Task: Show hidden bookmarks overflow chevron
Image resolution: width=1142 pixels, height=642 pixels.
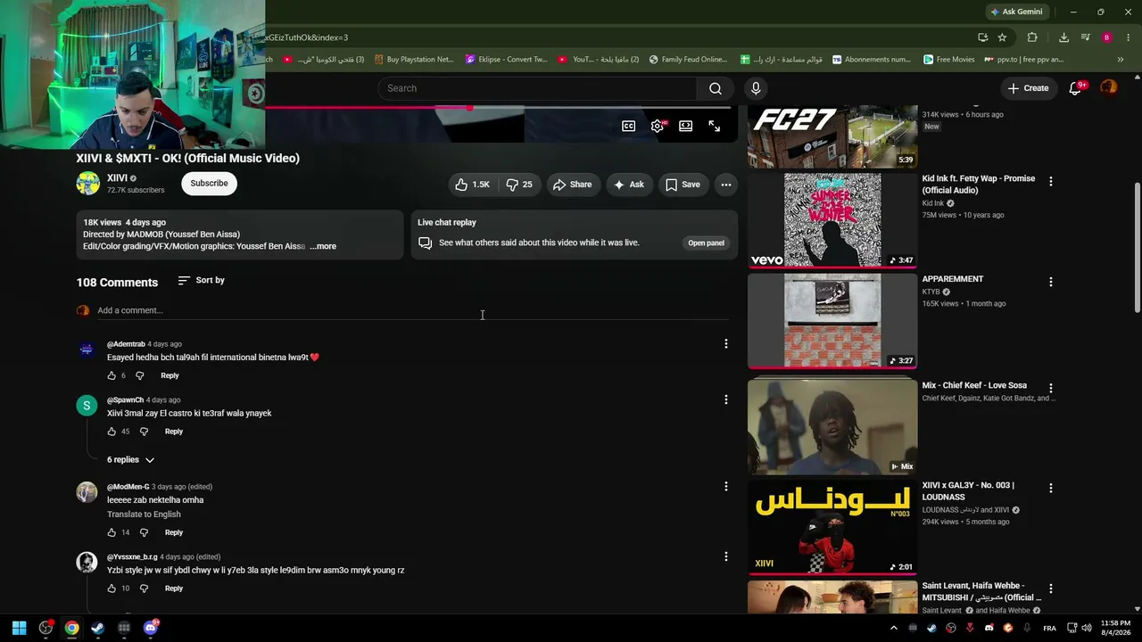Action: coord(1121,60)
